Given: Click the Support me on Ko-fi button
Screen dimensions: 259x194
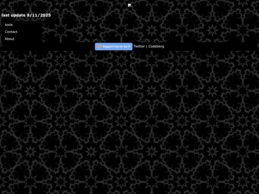Looking at the screenshot, I should click(114, 46).
